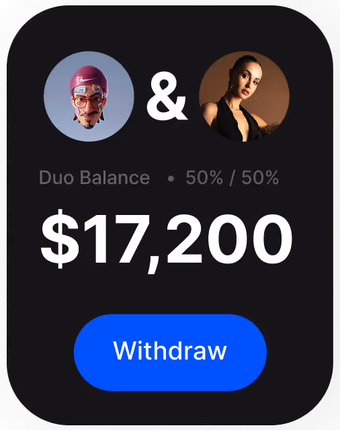
Task: Click the Duo Balance label
Action: coord(95,177)
